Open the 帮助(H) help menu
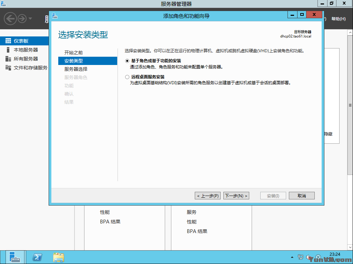This screenshot has height=264, width=353. click(x=339, y=19)
